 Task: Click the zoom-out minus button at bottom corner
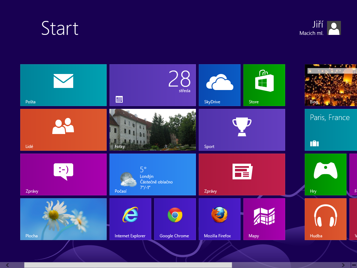click(x=354, y=265)
